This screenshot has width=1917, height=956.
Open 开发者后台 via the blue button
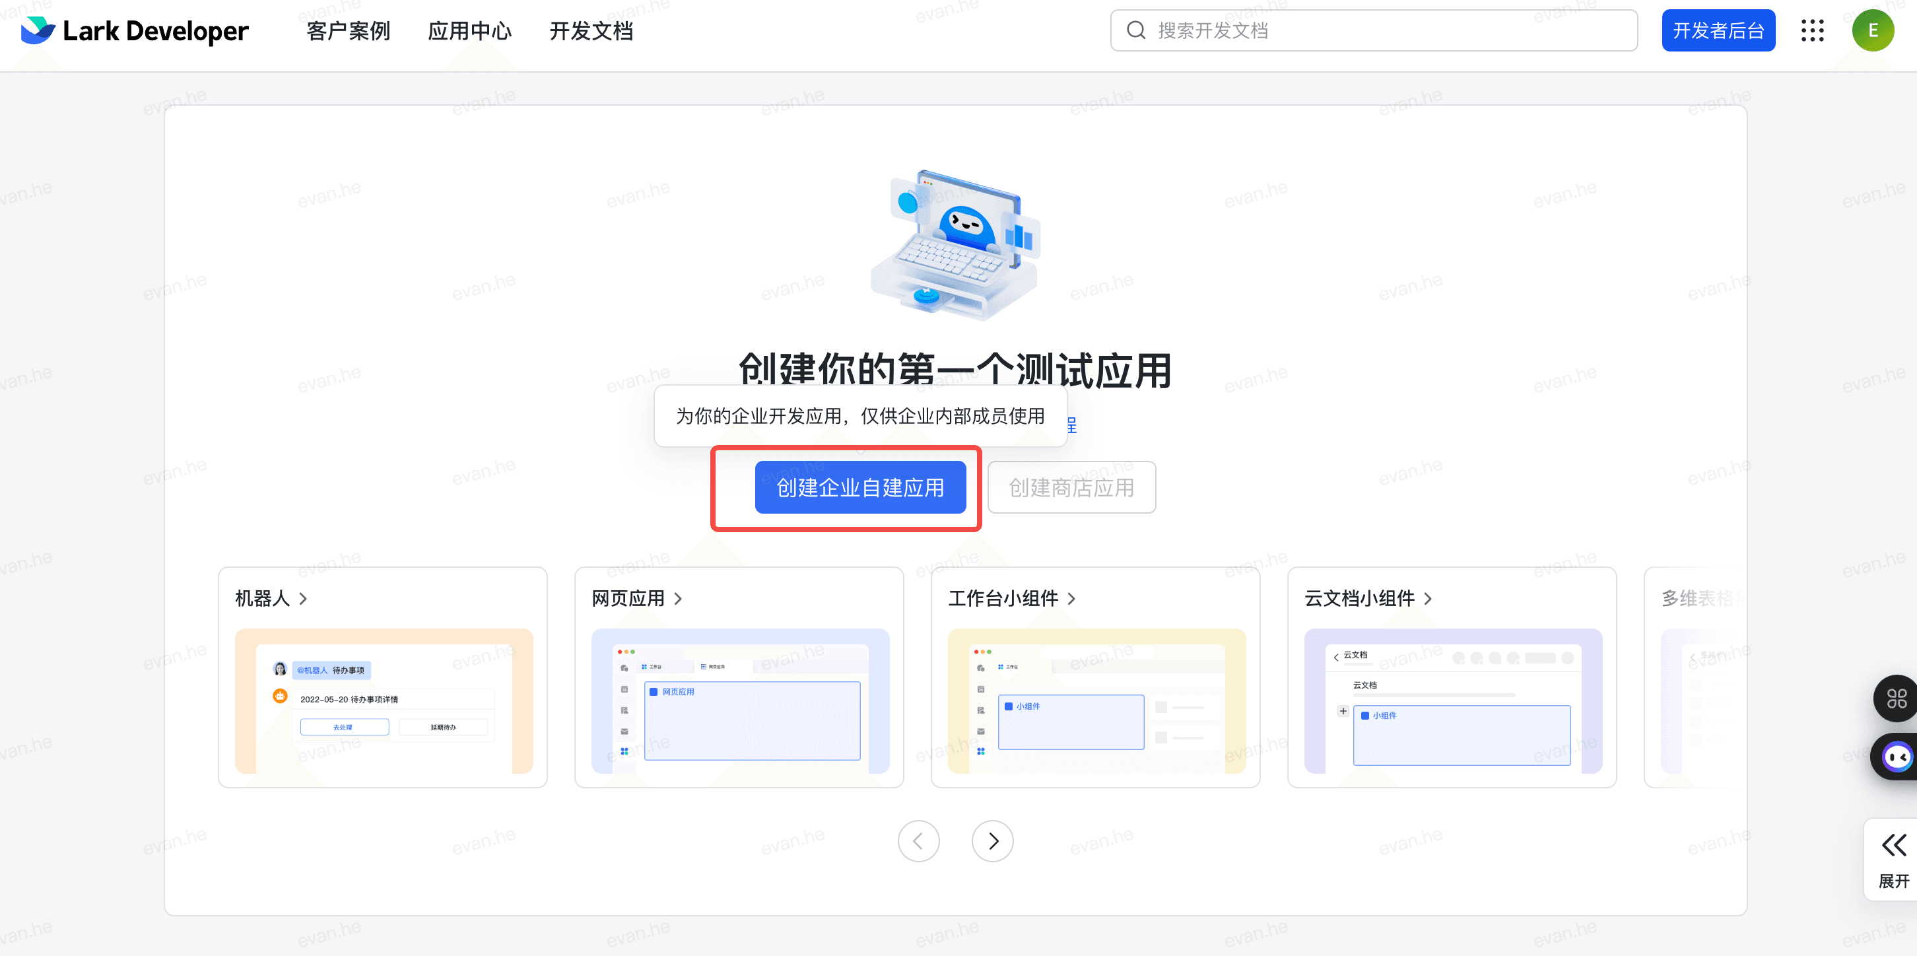1718,30
